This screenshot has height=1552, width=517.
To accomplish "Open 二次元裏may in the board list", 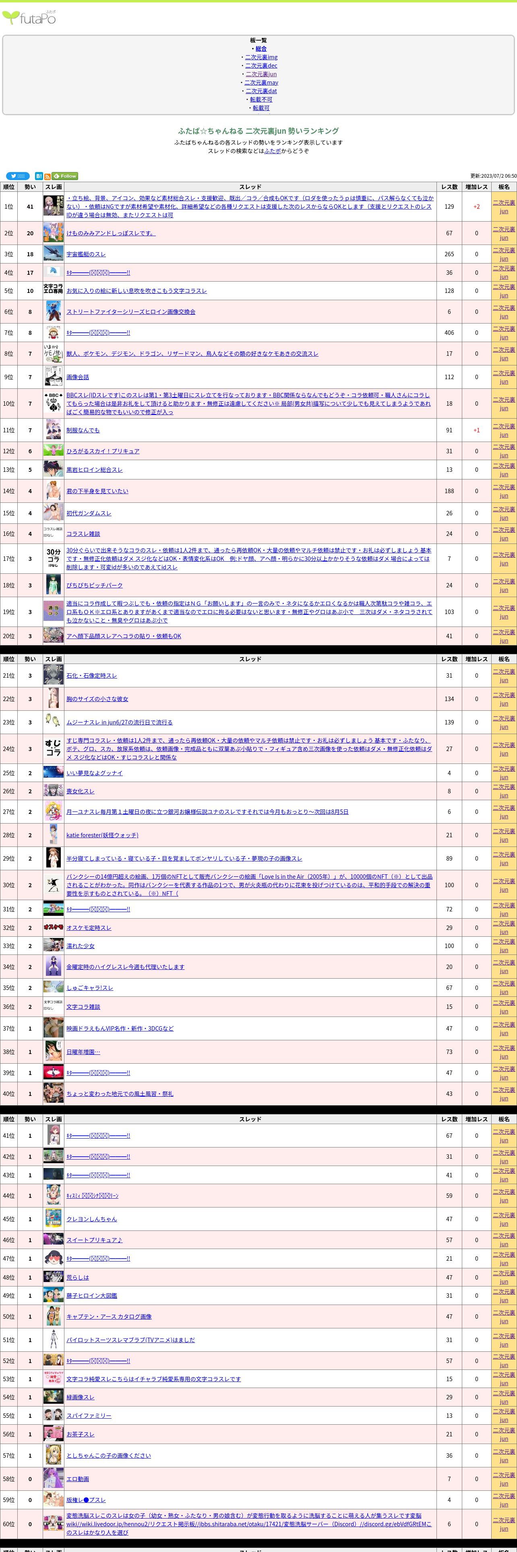I will click(x=261, y=83).
